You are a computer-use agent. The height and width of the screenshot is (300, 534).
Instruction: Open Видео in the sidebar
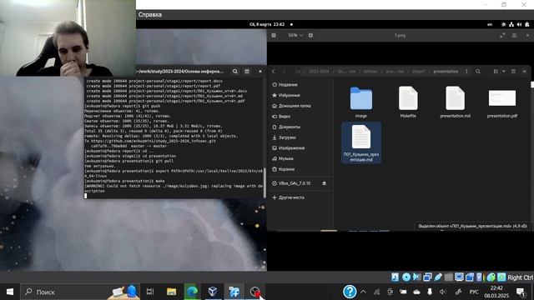281,117
